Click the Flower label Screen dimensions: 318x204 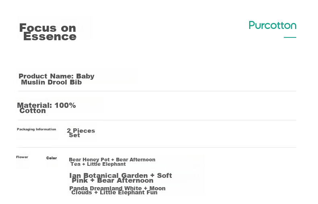(x=22, y=157)
